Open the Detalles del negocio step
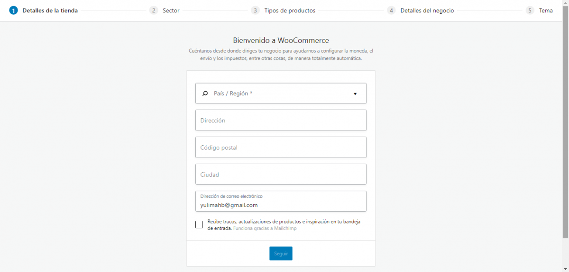 click(427, 10)
